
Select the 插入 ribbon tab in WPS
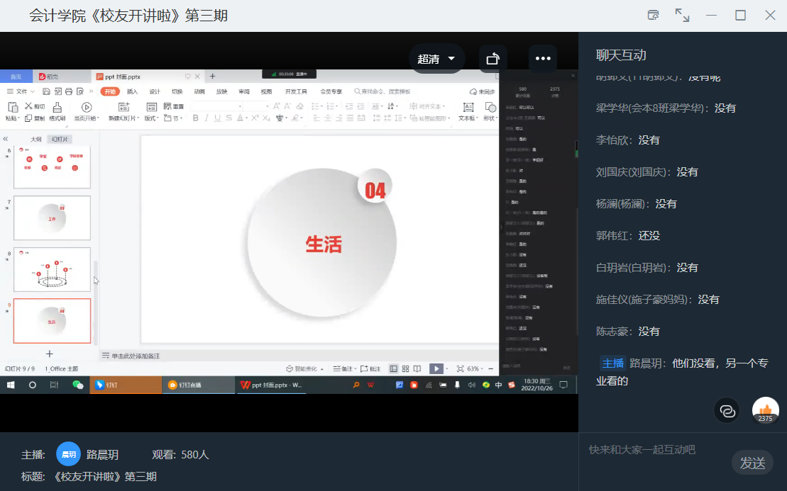pos(133,91)
